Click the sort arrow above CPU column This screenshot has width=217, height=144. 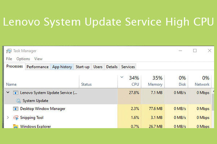click(x=122, y=77)
